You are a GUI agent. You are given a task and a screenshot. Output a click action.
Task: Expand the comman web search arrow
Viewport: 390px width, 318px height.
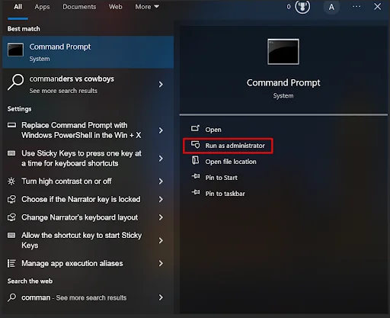(161, 297)
